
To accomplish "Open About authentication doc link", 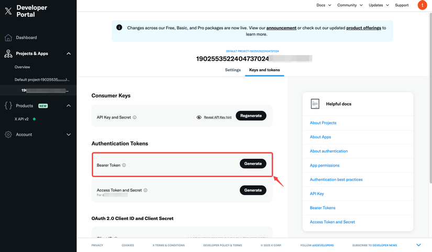I will pos(329,151).
